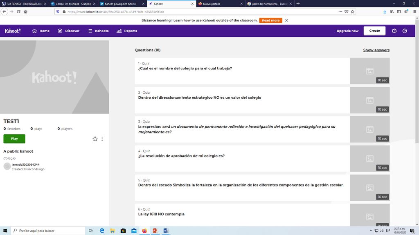Open the help question mark icon
Image resolution: width=419 pixels, height=235 pixels.
pyautogui.click(x=405, y=31)
